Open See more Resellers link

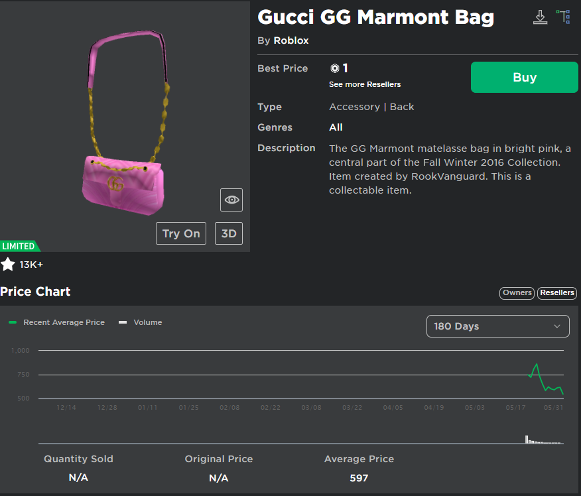tap(365, 84)
